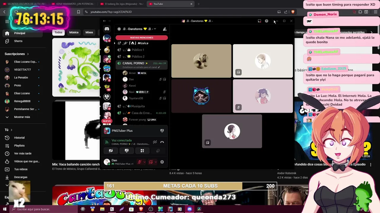
Task: Switch to the SECRETOS OSCUROS DE LA TV tab
Action: [x=25, y=4]
